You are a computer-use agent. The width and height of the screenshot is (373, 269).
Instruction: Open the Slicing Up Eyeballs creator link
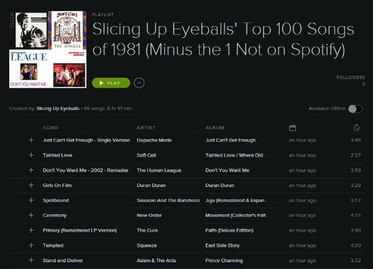pos(58,109)
